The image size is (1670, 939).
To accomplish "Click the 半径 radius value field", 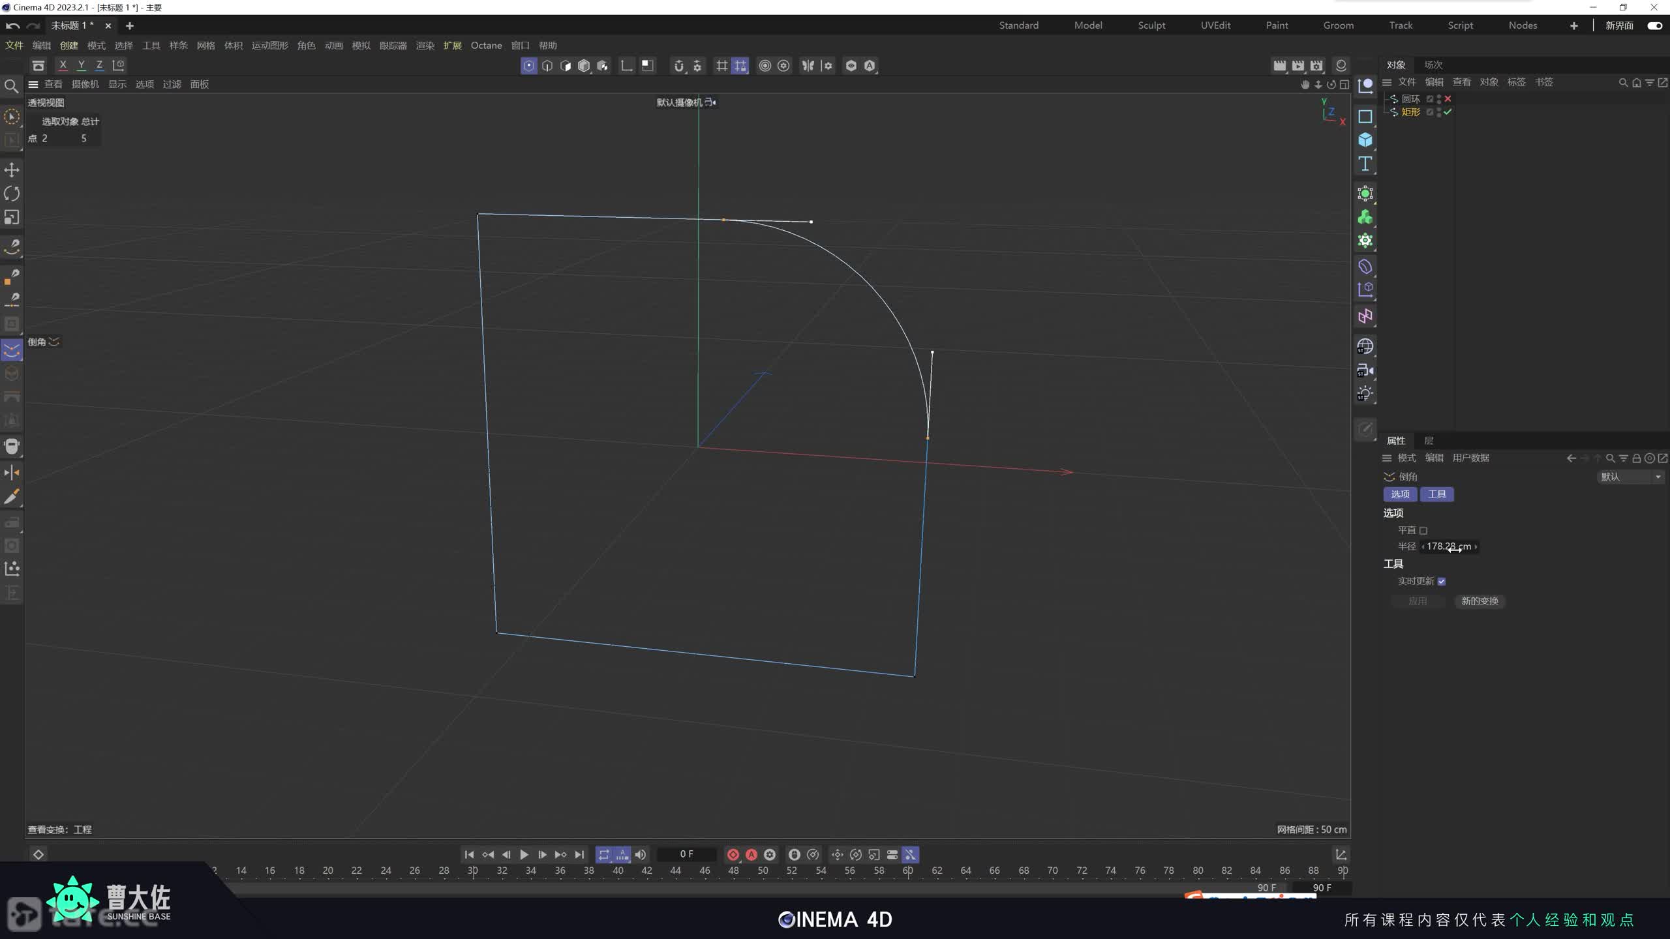I will pos(1448,547).
